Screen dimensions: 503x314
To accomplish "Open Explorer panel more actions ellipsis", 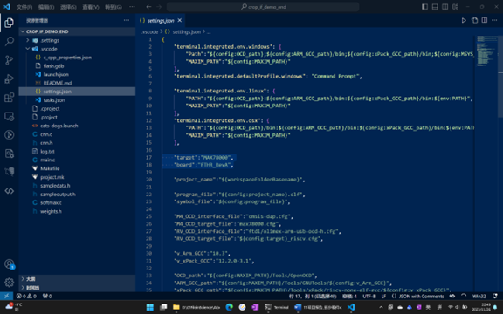I will tap(127, 20).
